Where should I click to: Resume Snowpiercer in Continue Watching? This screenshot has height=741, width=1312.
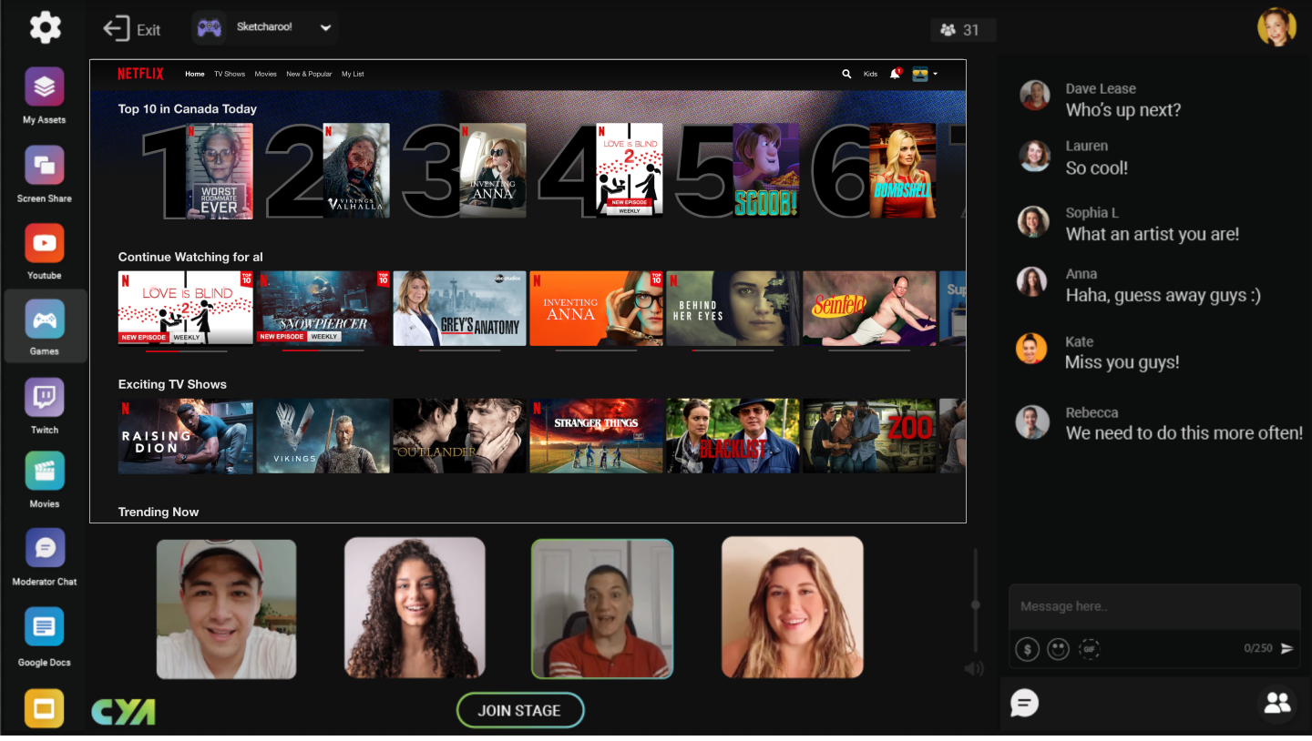point(323,308)
